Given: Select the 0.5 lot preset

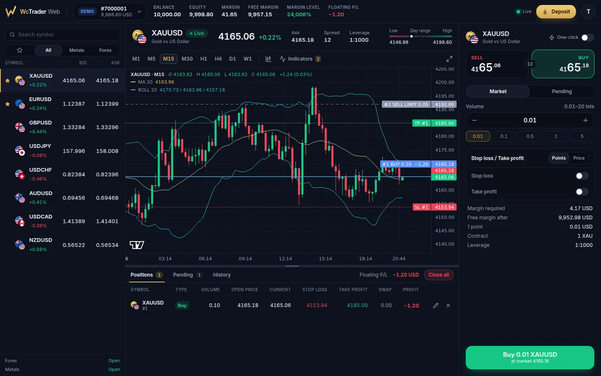Looking at the screenshot, I should [530, 136].
